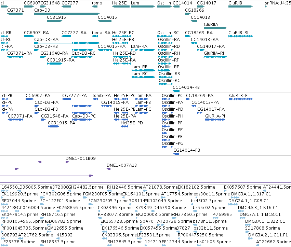Click the EK165728.5prime EST label
Viewport: 291px width, 247px height.
119,221
